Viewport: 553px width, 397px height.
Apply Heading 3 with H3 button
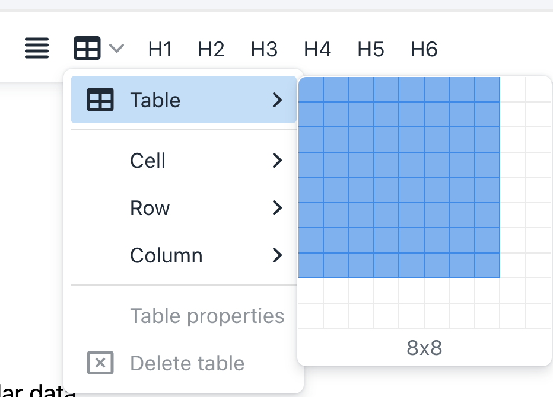[x=264, y=49]
